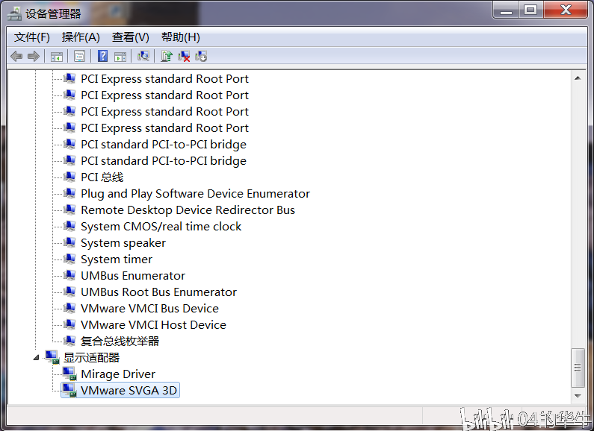Disable device using the down-arrow toolbar icon
The height and width of the screenshot is (431, 594).
pyautogui.click(x=201, y=57)
